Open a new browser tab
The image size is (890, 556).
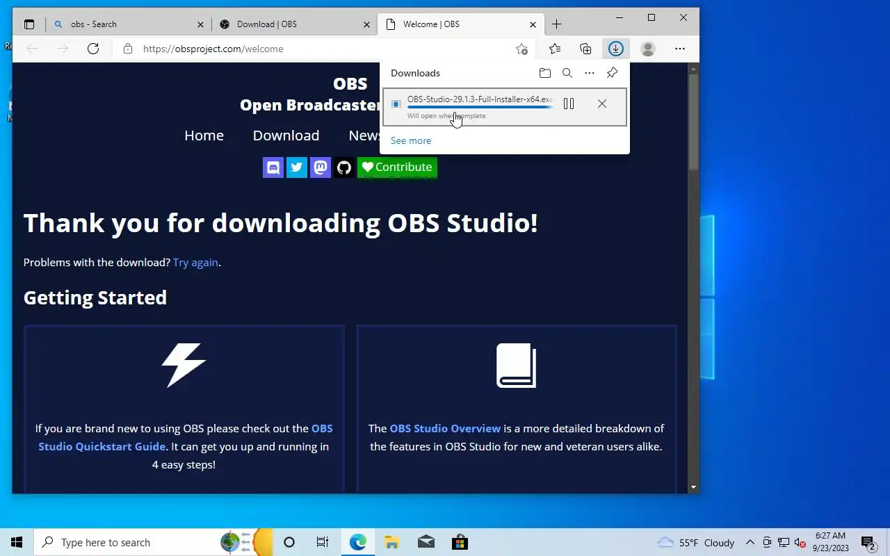coord(556,24)
